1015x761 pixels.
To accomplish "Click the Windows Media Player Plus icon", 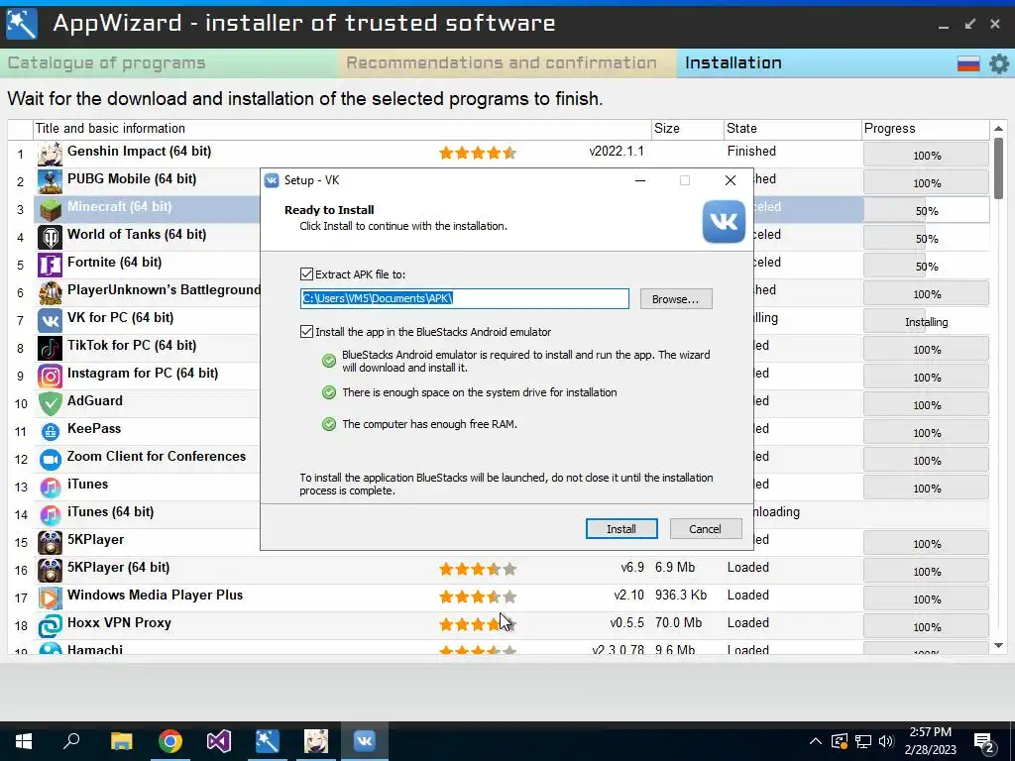I will click(50, 598).
